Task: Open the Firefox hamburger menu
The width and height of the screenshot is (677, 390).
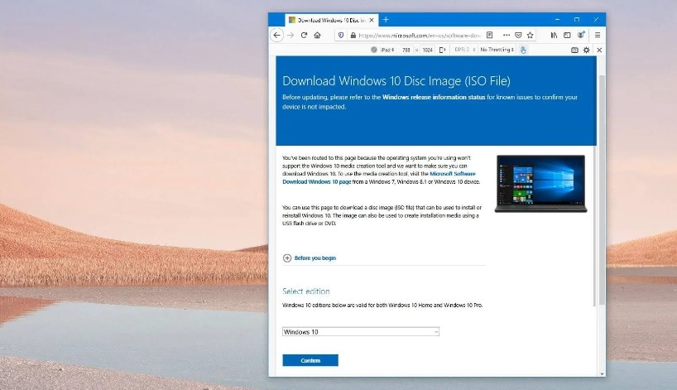Action: coord(598,35)
